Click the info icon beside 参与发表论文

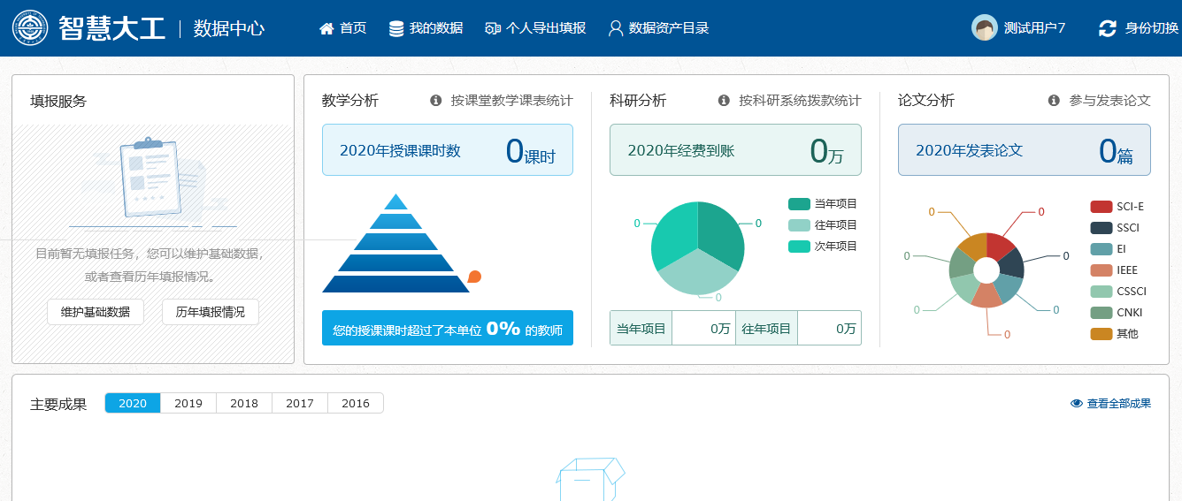coord(1054,101)
